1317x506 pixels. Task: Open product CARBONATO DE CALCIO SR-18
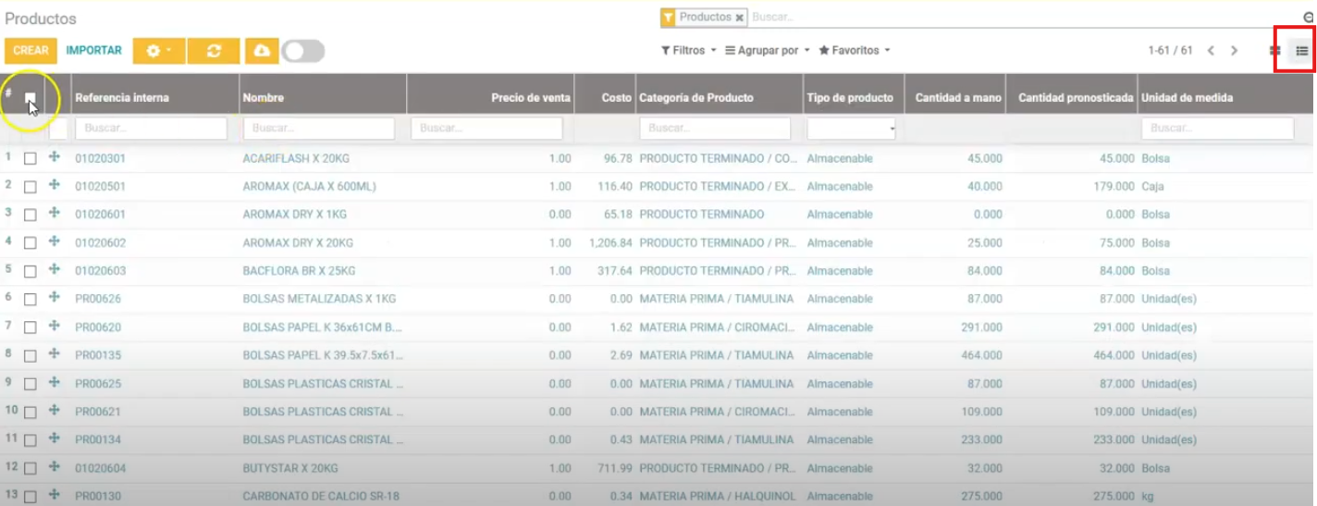[321, 497]
